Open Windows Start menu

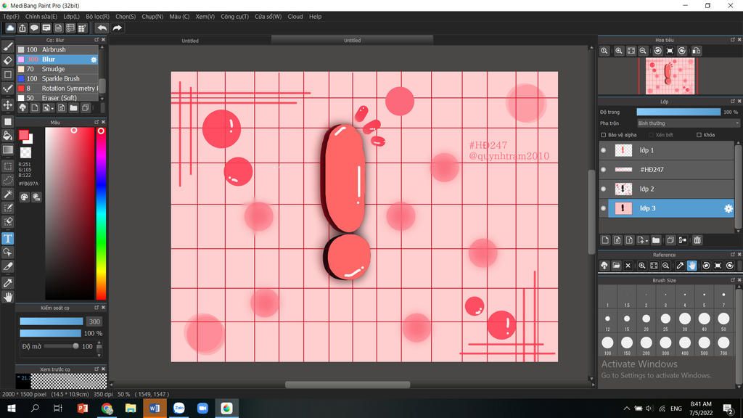click(x=12, y=408)
